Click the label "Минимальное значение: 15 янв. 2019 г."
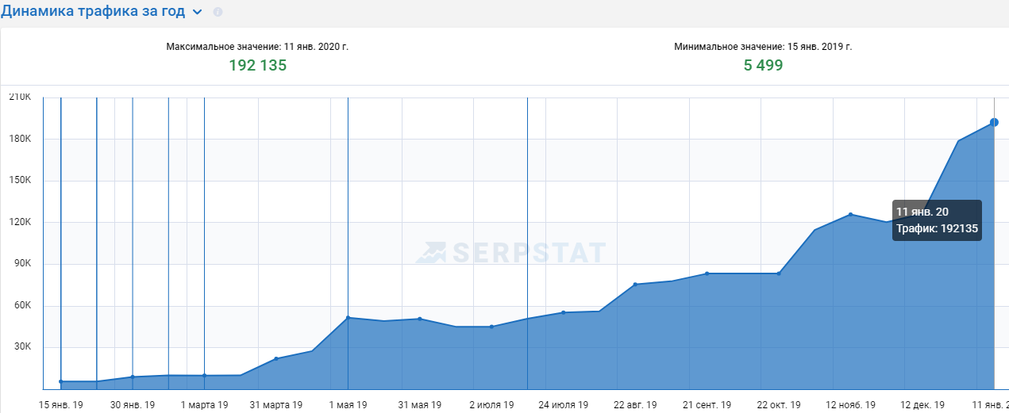This screenshot has height=413, width=1009. click(763, 47)
